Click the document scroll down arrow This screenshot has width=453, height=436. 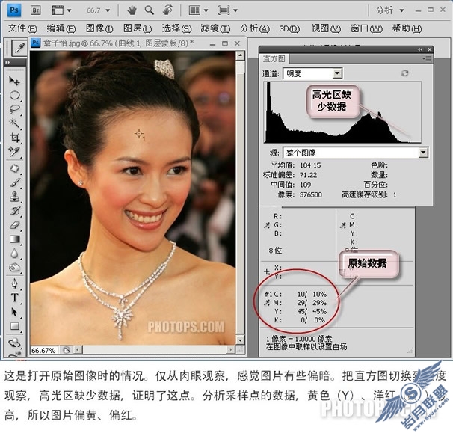point(241,340)
